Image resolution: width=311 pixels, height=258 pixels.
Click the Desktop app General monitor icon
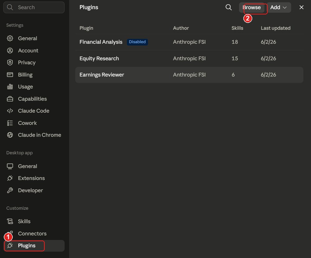tap(10, 166)
